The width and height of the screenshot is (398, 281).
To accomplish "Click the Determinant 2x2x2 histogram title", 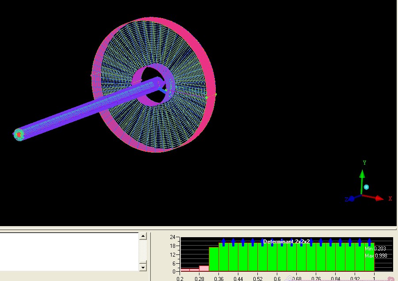I will (286, 242).
